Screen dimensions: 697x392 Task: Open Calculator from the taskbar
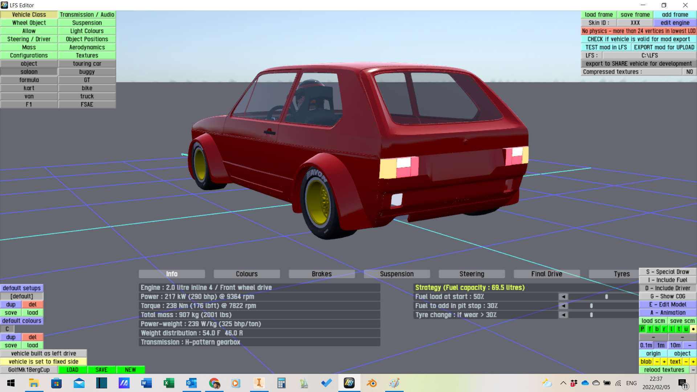pos(281,383)
